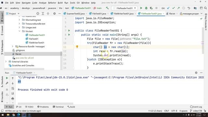Image resolution: width=208 pixels, height=117 pixels.
Task: Run class from gutter arrow at line 7
Action: pos(69,31)
